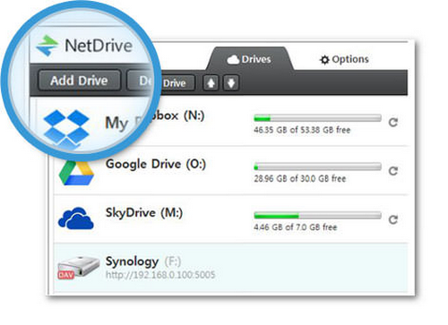Image resolution: width=448 pixels, height=325 pixels.
Task: Click the 4.46 GB of 7.0 GB free text
Action: pos(296,227)
